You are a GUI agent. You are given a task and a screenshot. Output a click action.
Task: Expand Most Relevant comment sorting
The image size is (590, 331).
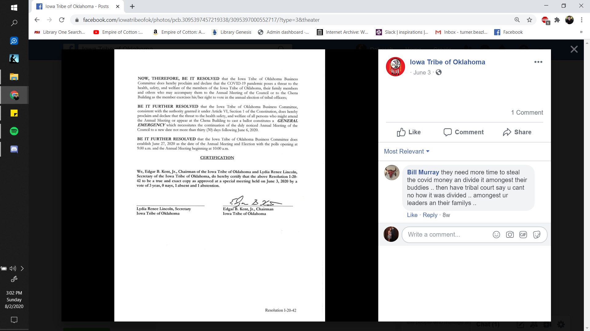click(x=407, y=151)
